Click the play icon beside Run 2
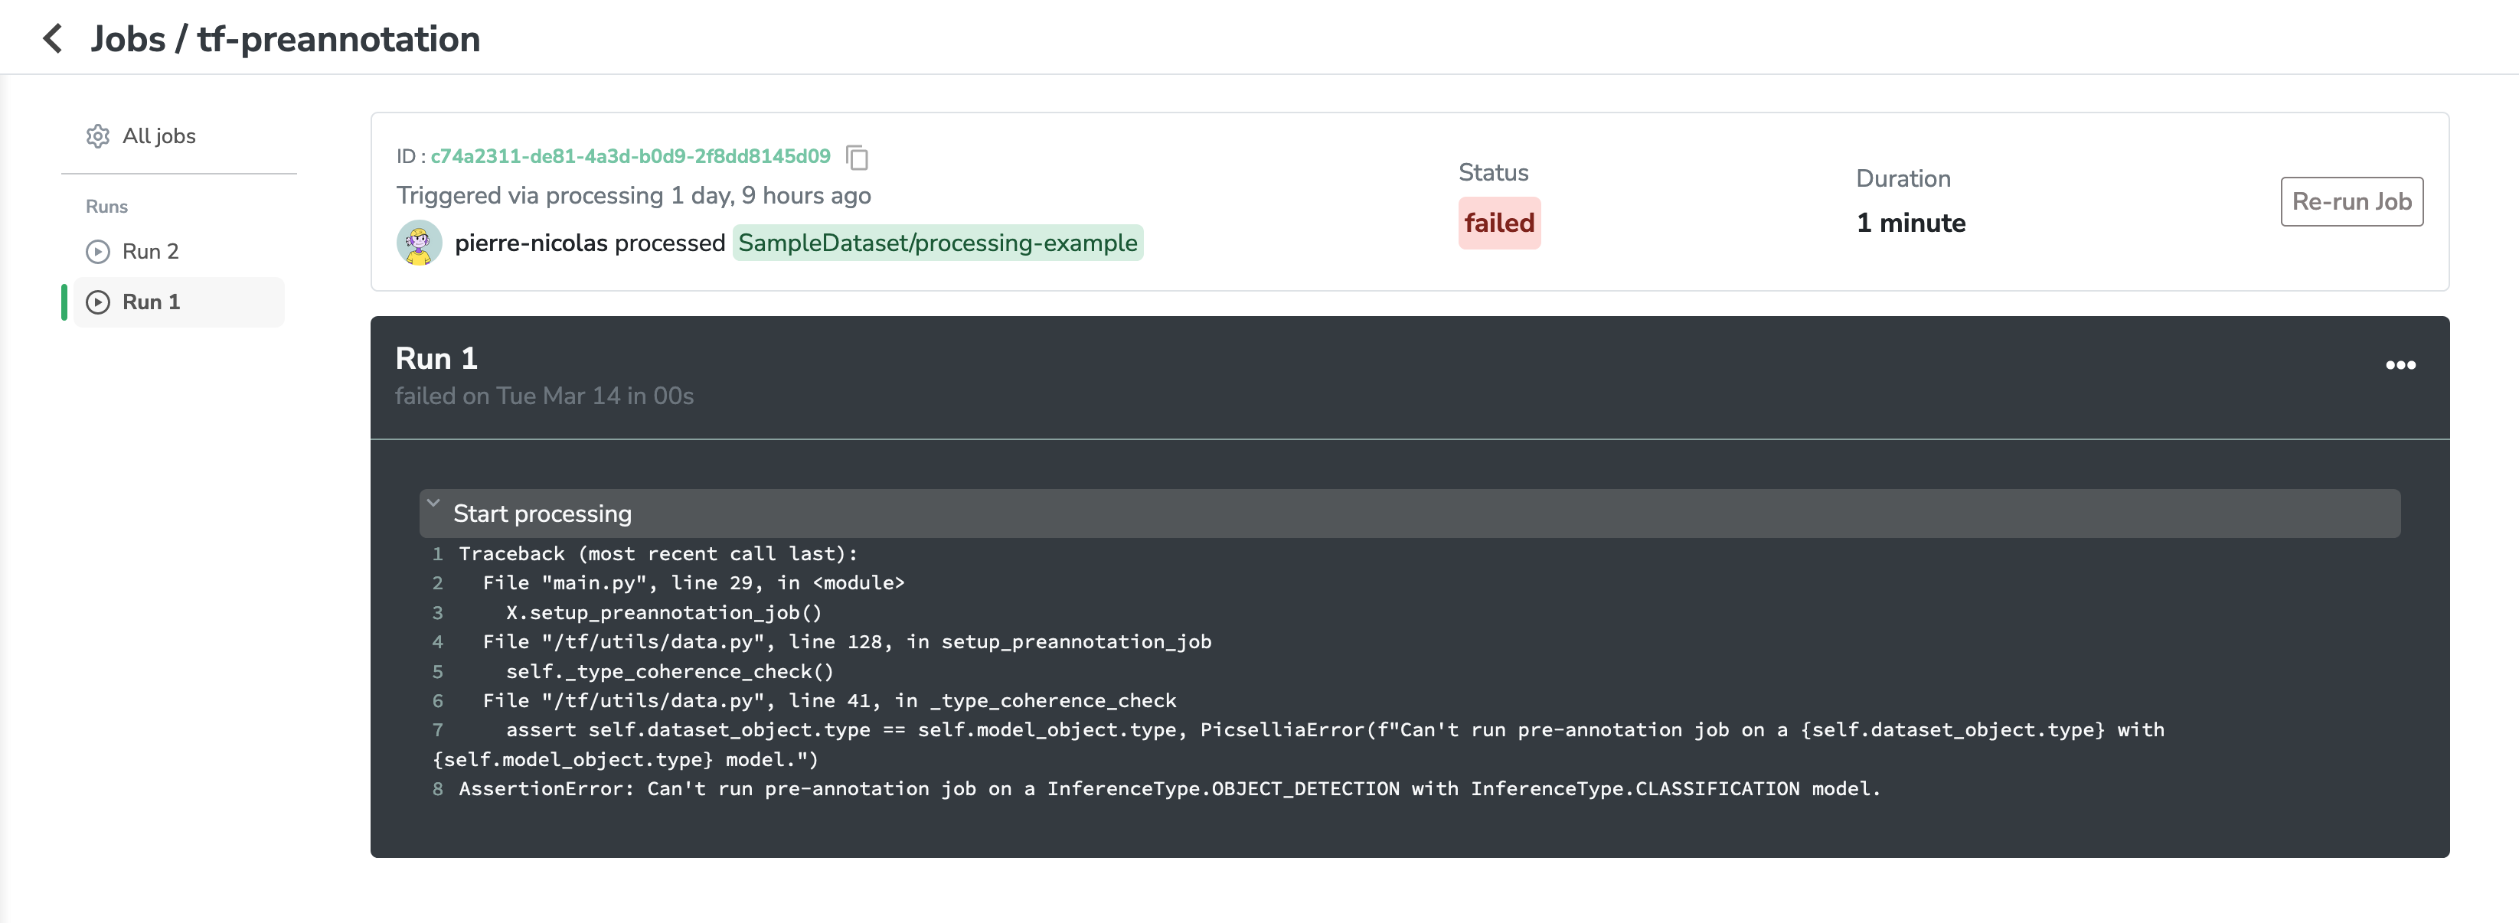The height and width of the screenshot is (923, 2519). pos(98,251)
